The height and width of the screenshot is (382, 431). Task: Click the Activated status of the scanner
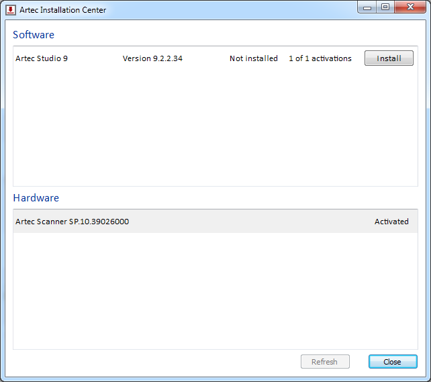[391, 222]
